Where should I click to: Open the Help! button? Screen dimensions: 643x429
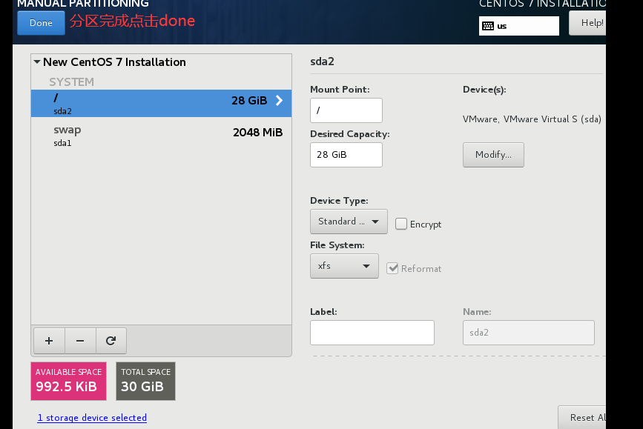coord(587,23)
